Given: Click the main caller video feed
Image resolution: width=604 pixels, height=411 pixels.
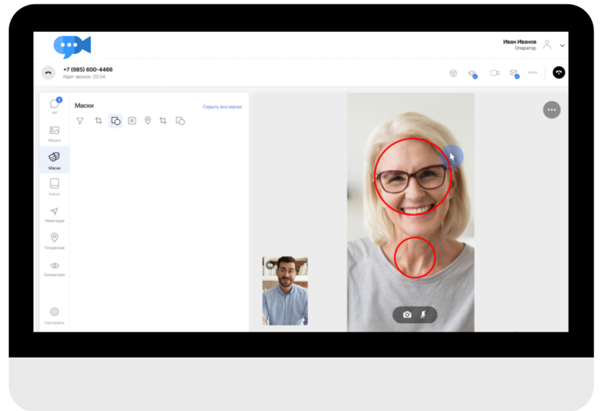Looking at the screenshot, I should click(x=411, y=212).
